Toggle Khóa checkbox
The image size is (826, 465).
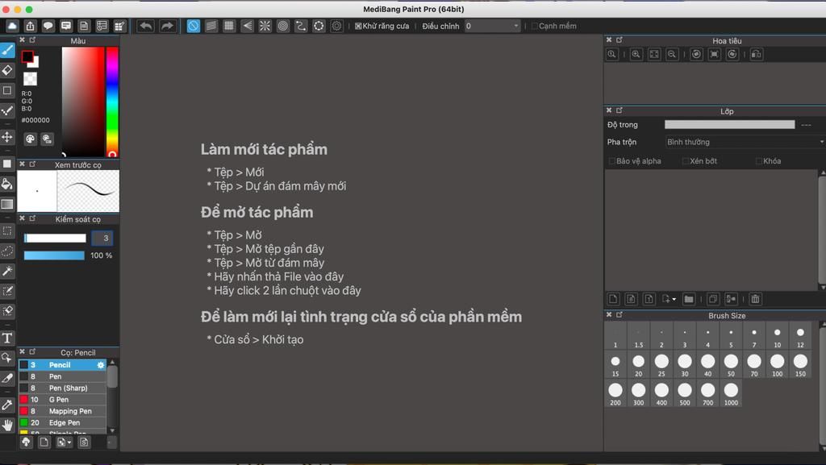758,161
